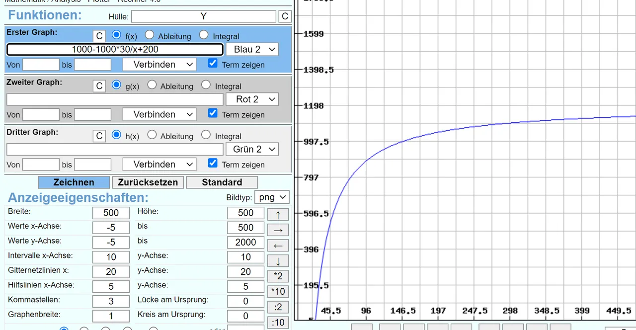Clear the Hülle field with C button
This screenshot has width=636, height=330.
click(285, 16)
